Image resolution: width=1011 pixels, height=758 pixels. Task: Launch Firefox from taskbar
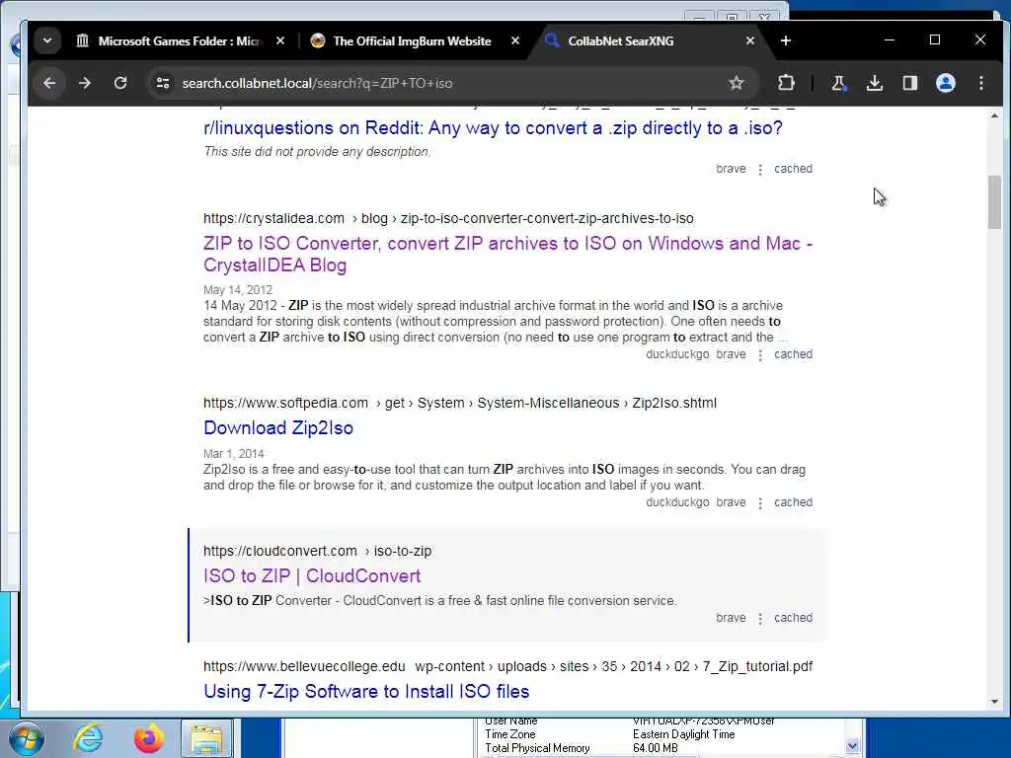148,738
